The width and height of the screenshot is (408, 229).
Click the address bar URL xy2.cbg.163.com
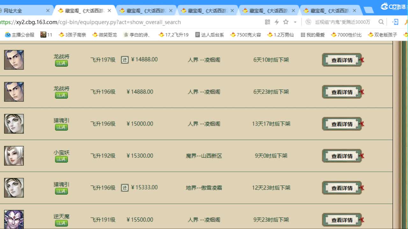pyautogui.click(x=91, y=22)
